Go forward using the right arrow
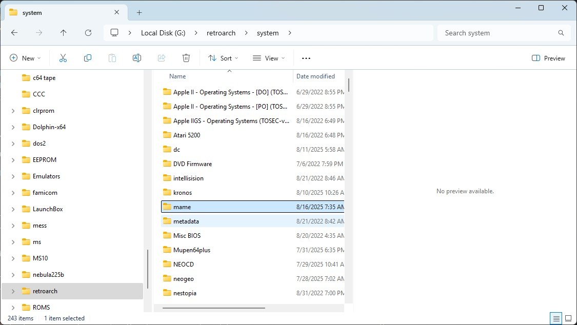This screenshot has height=325, width=577. 39,33
